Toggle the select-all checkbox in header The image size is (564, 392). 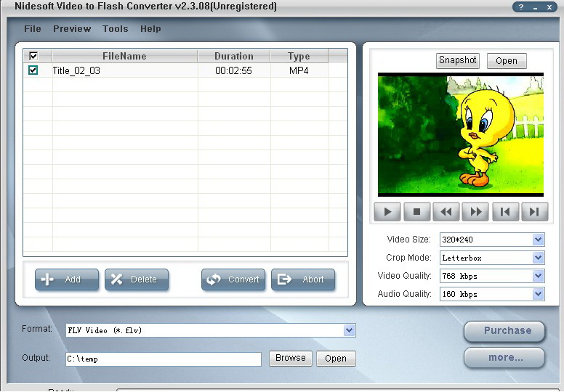coord(33,56)
